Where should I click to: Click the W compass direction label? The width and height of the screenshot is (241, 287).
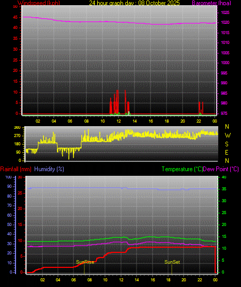coord(228,135)
